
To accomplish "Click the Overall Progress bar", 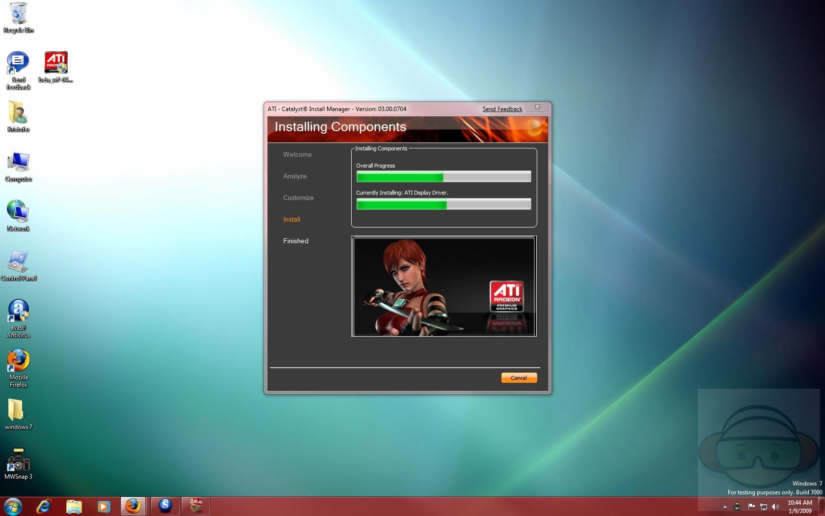I will point(443,176).
